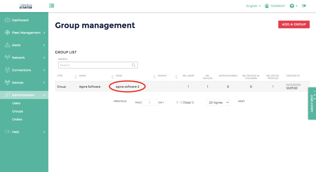This screenshot has height=172, width=316.
Task: Click the Administration sliders icon
Action: tap(7, 95)
